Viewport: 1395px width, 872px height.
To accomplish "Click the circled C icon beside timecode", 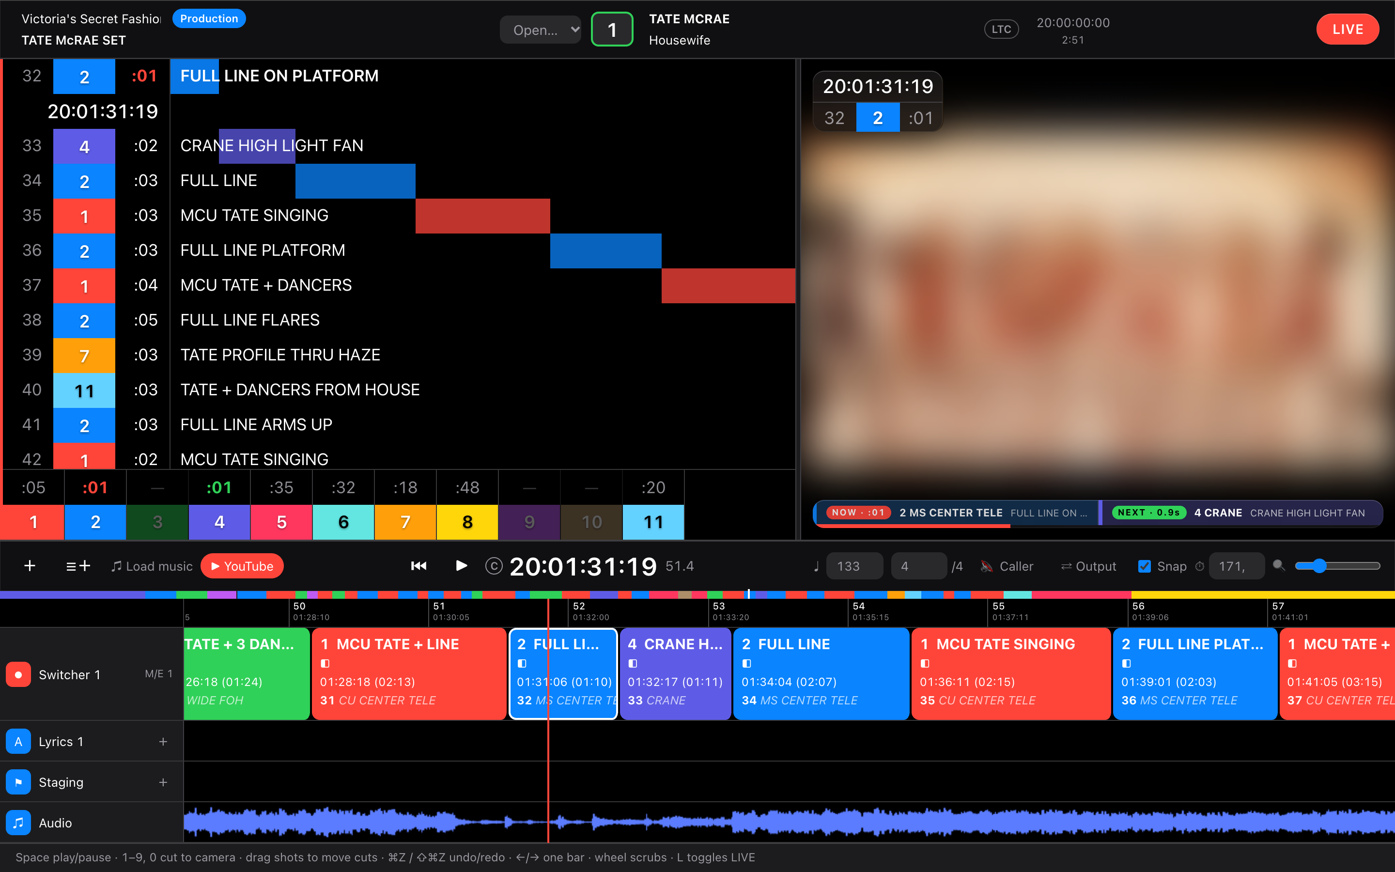I will tap(494, 566).
